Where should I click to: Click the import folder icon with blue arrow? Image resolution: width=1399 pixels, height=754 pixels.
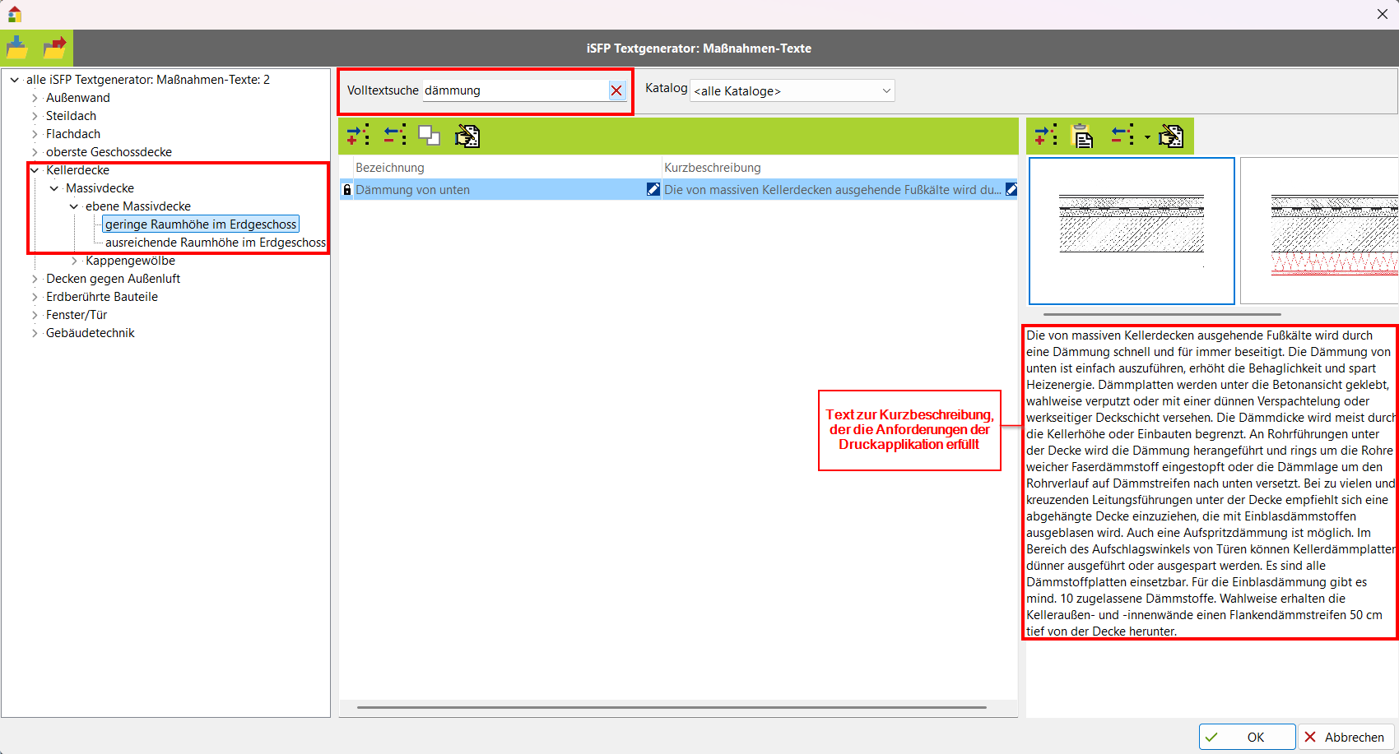[x=17, y=49]
